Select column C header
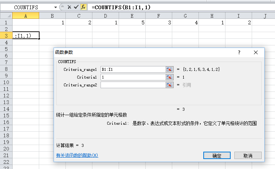Image resolution: width=275 pixels, height=169 pixels. [x=79, y=16]
